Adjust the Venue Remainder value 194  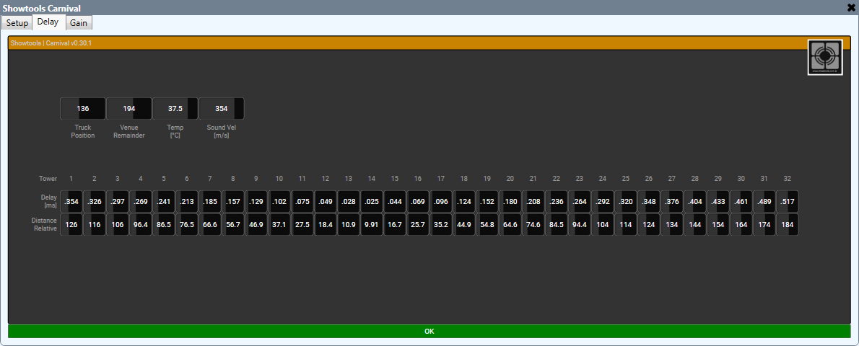tap(128, 108)
